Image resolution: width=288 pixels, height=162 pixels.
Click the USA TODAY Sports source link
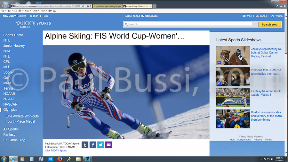click(56, 150)
